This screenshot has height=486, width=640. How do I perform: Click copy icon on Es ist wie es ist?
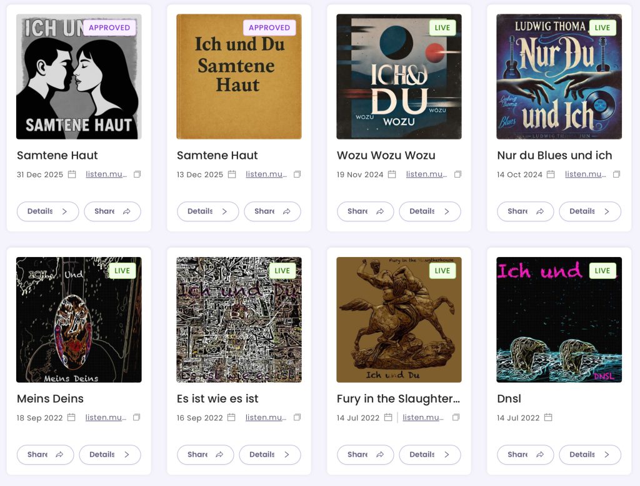(x=297, y=417)
